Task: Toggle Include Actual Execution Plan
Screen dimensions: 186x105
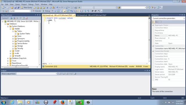Action: point(69,11)
